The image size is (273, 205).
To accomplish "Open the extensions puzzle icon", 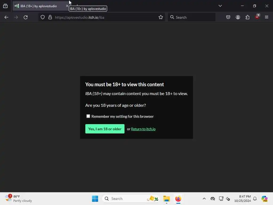I will (x=247, y=17).
